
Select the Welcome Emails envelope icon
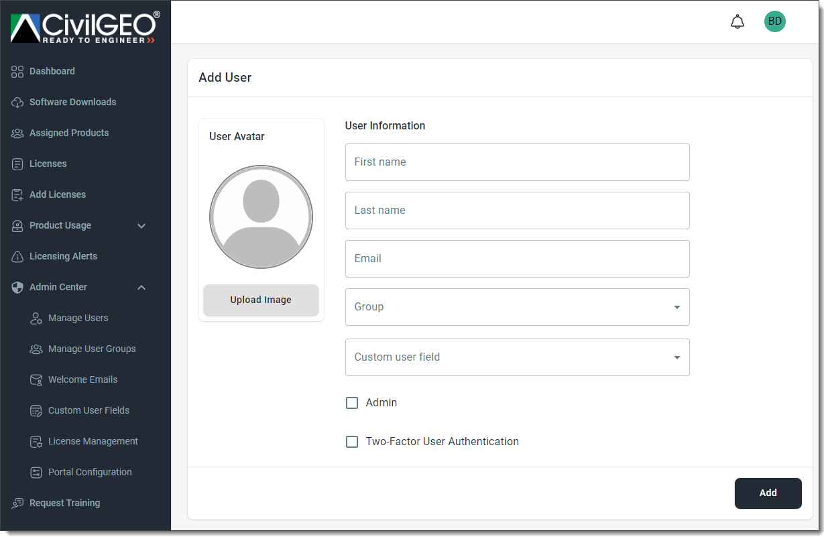click(x=36, y=379)
